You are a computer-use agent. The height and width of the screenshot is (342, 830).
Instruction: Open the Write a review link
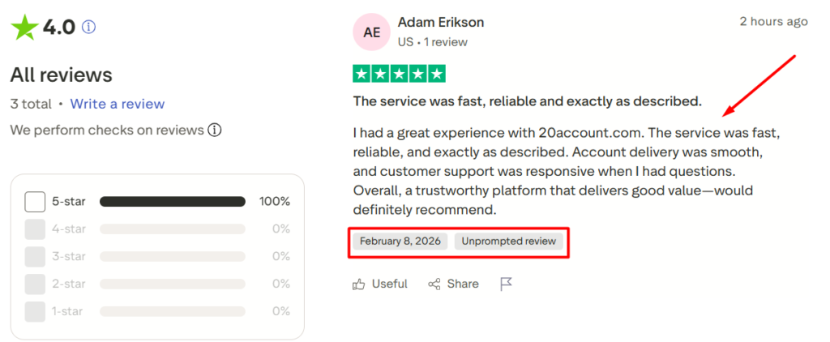point(117,104)
